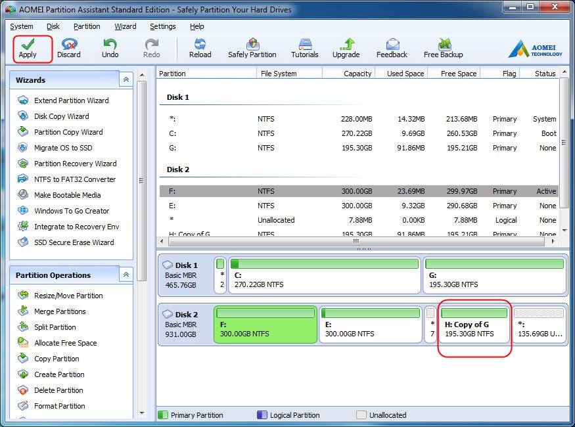Open Tutorials from the toolbar
575x427 pixels.
(304, 48)
